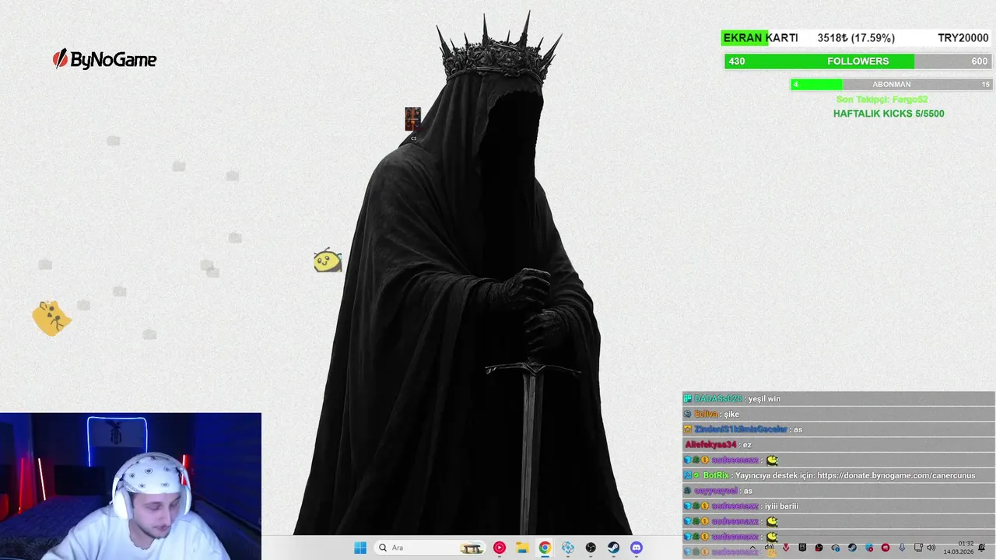
Task: Click the Ara search box on taskbar
Action: 430,548
